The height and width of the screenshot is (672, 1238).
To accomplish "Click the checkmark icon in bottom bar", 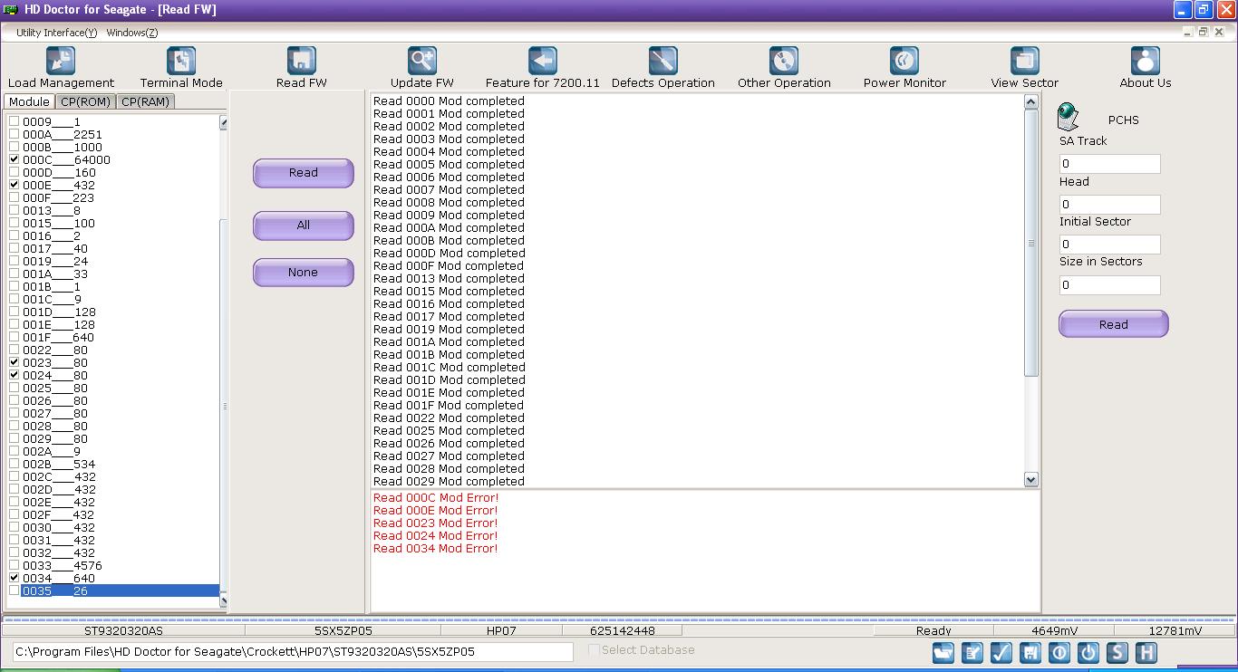I will click(x=1001, y=652).
